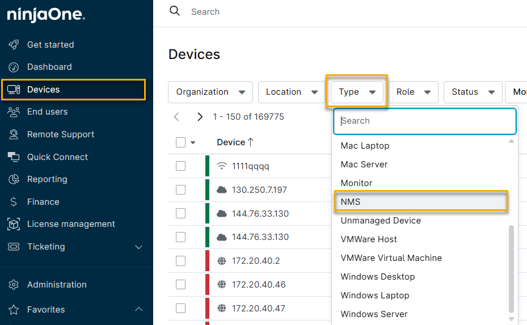Check the box for device 172.20.40.2
The width and height of the screenshot is (527, 325).
click(x=180, y=261)
